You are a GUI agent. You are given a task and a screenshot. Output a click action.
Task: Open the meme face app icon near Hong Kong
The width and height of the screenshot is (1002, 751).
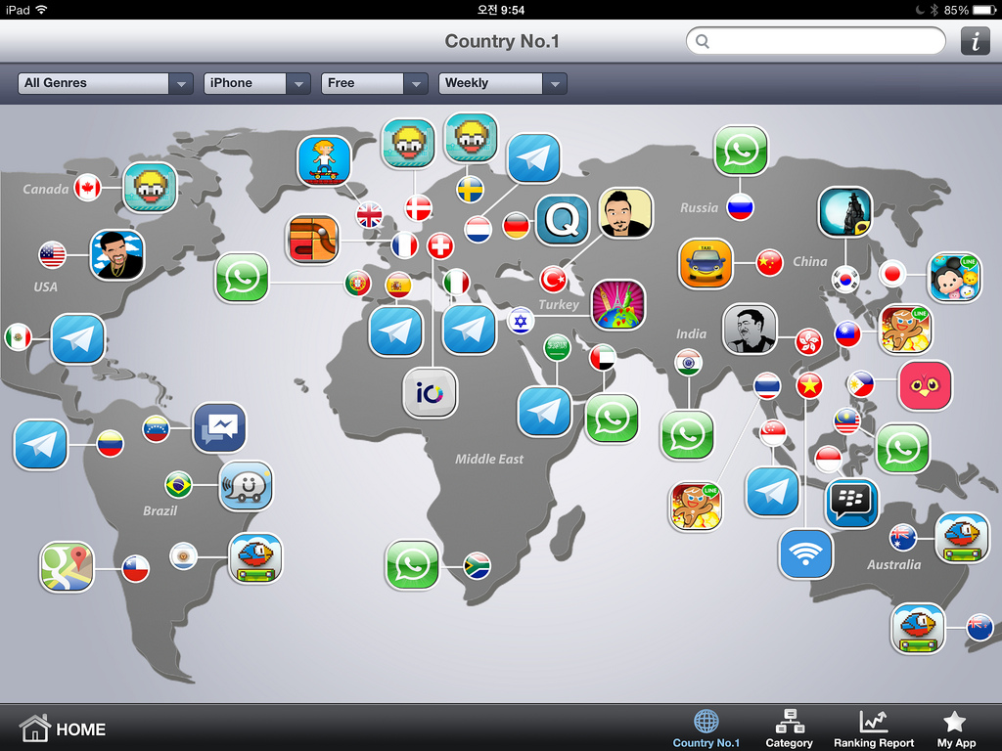[751, 329]
